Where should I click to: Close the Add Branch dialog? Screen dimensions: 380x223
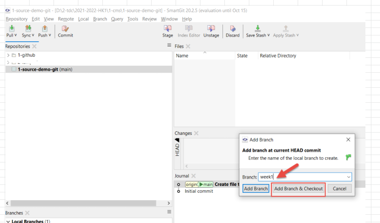tap(348, 140)
